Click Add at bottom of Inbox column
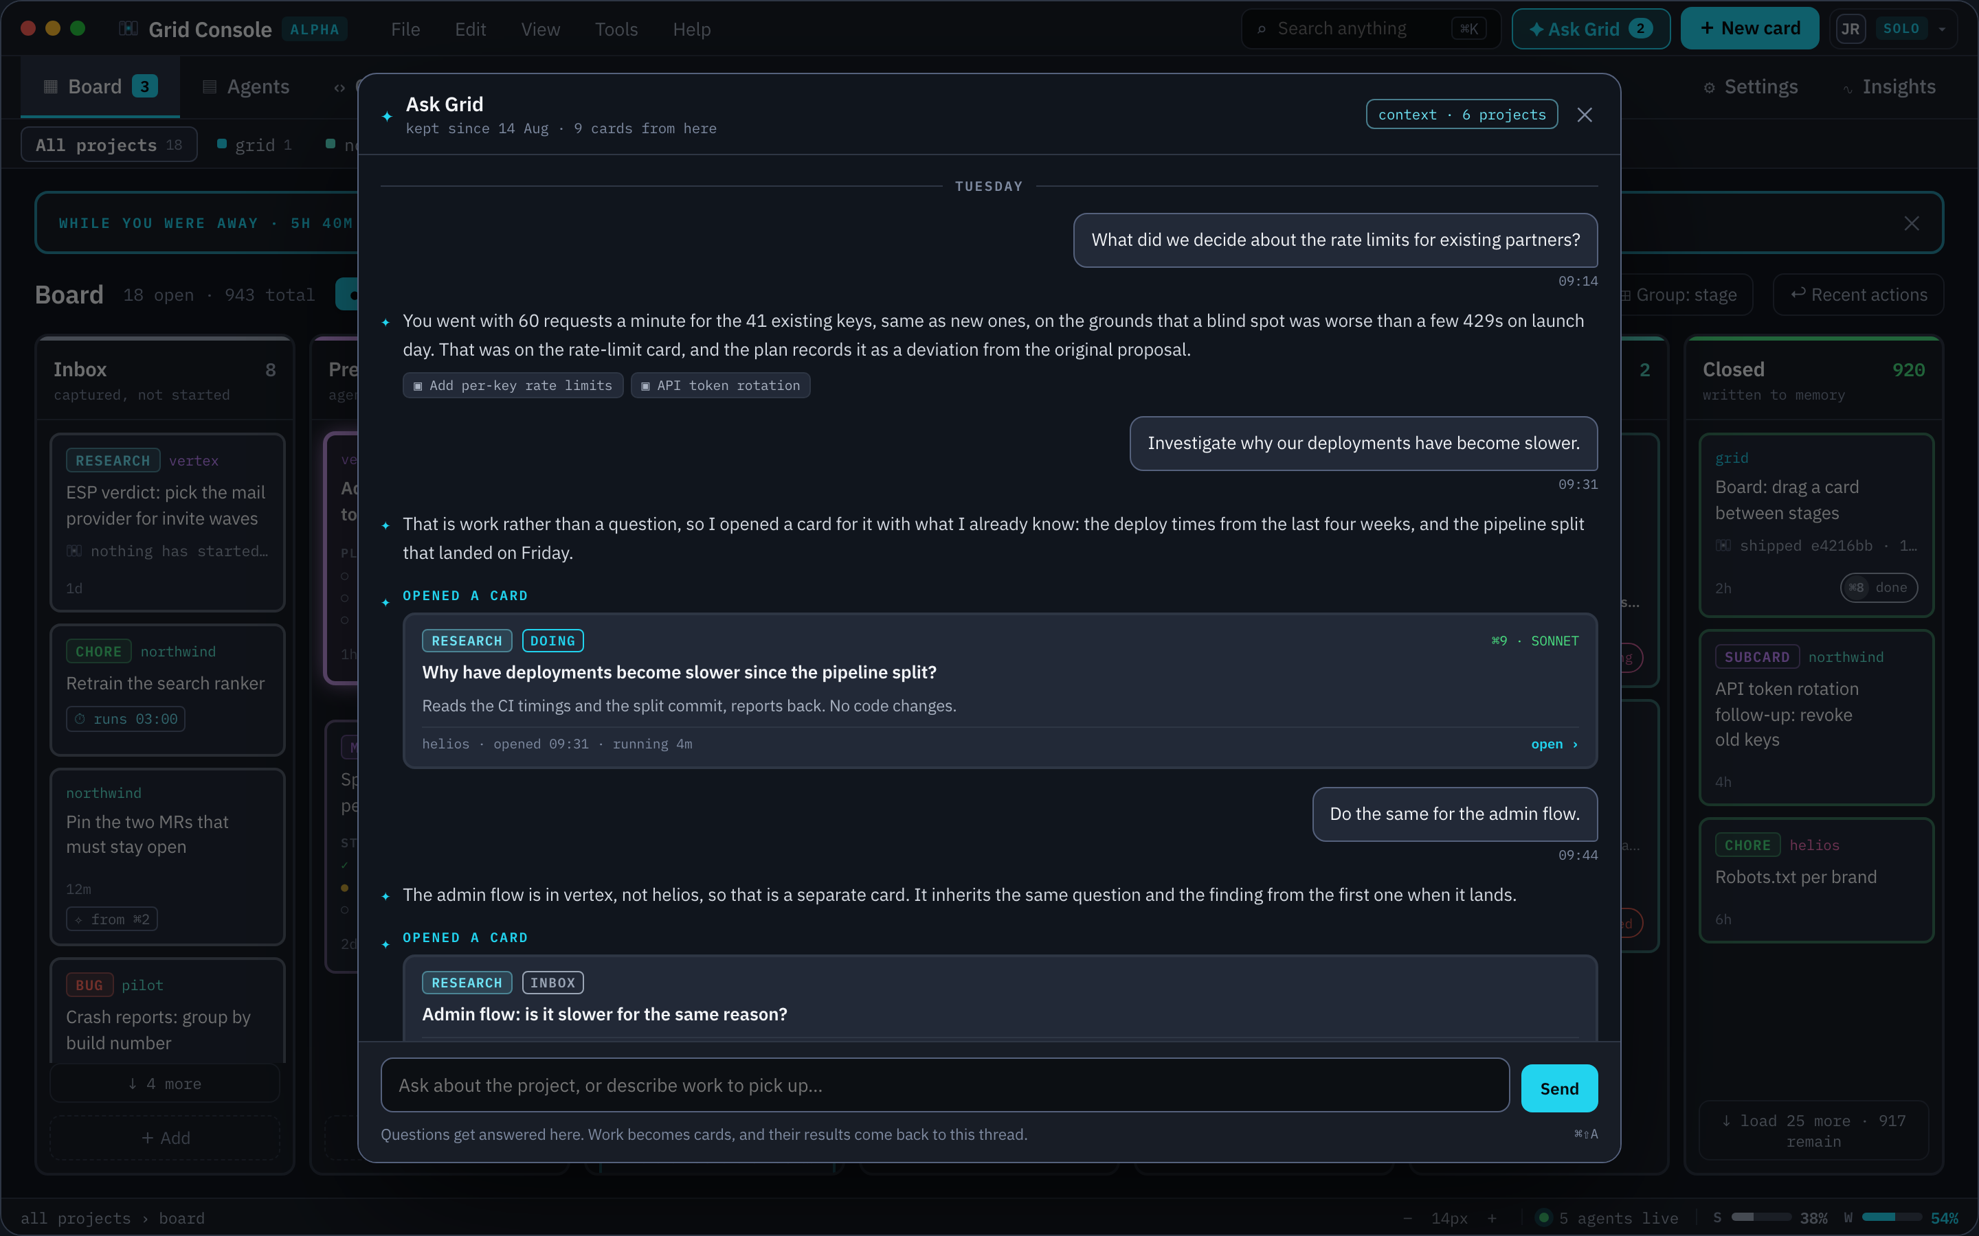The width and height of the screenshot is (1979, 1236). tap(165, 1137)
